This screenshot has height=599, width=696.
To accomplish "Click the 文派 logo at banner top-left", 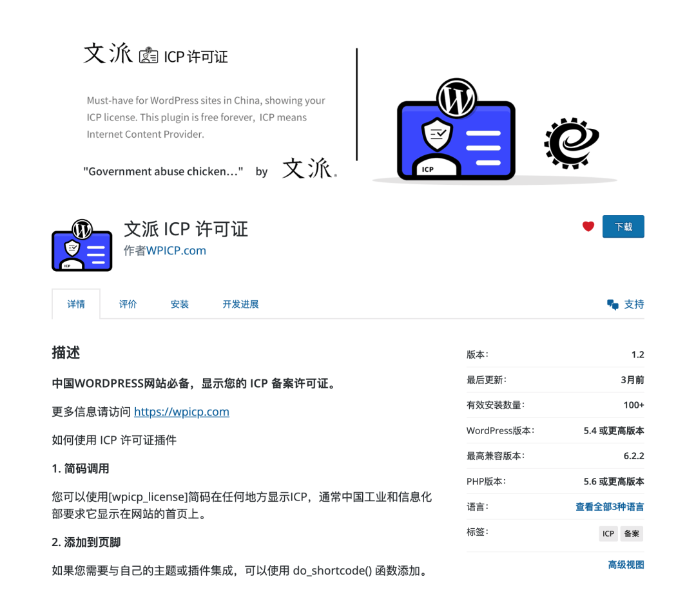I will click(108, 53).
